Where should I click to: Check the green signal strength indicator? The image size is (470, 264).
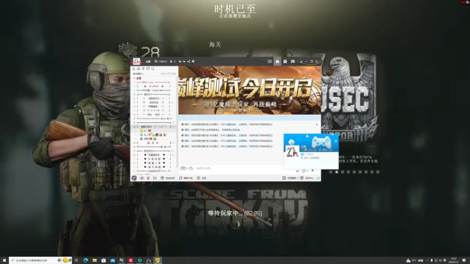point(318,178)
